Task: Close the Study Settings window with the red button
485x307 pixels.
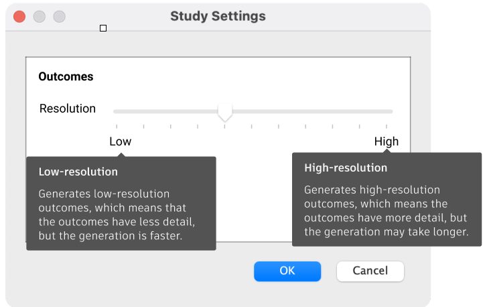Action: (x=19, y=17)
